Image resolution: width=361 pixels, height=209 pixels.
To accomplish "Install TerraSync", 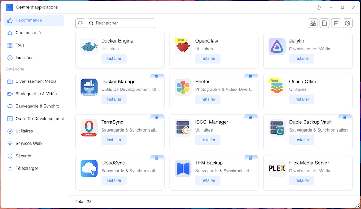I will coord(114,140).
